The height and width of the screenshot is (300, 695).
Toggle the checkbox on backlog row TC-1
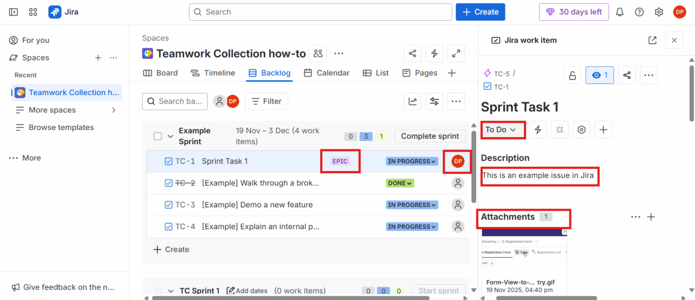click(168, 161)
